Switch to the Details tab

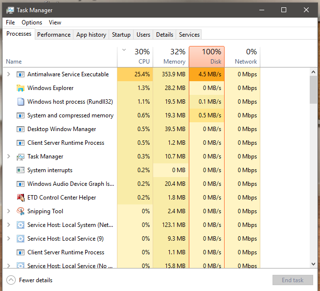click(x=164, y=35)
